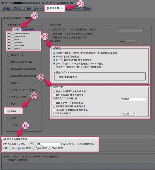
Task: Choose PDF export format
Action: pyautogui.click(x=9, y=104)
